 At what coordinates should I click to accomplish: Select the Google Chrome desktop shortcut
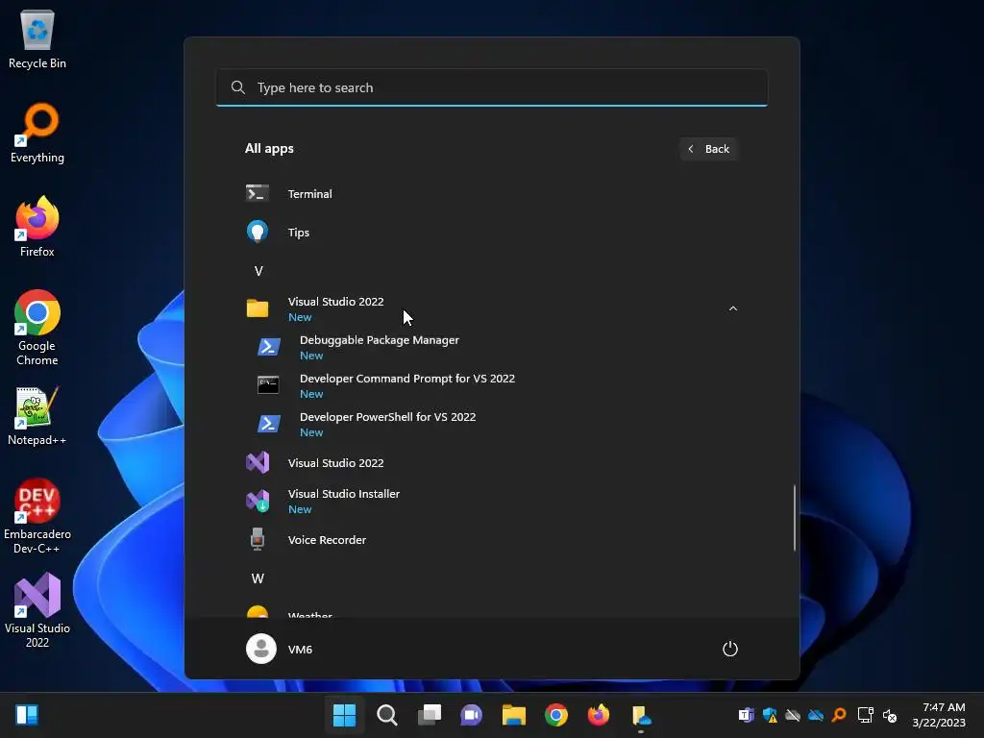click(37, 328)
